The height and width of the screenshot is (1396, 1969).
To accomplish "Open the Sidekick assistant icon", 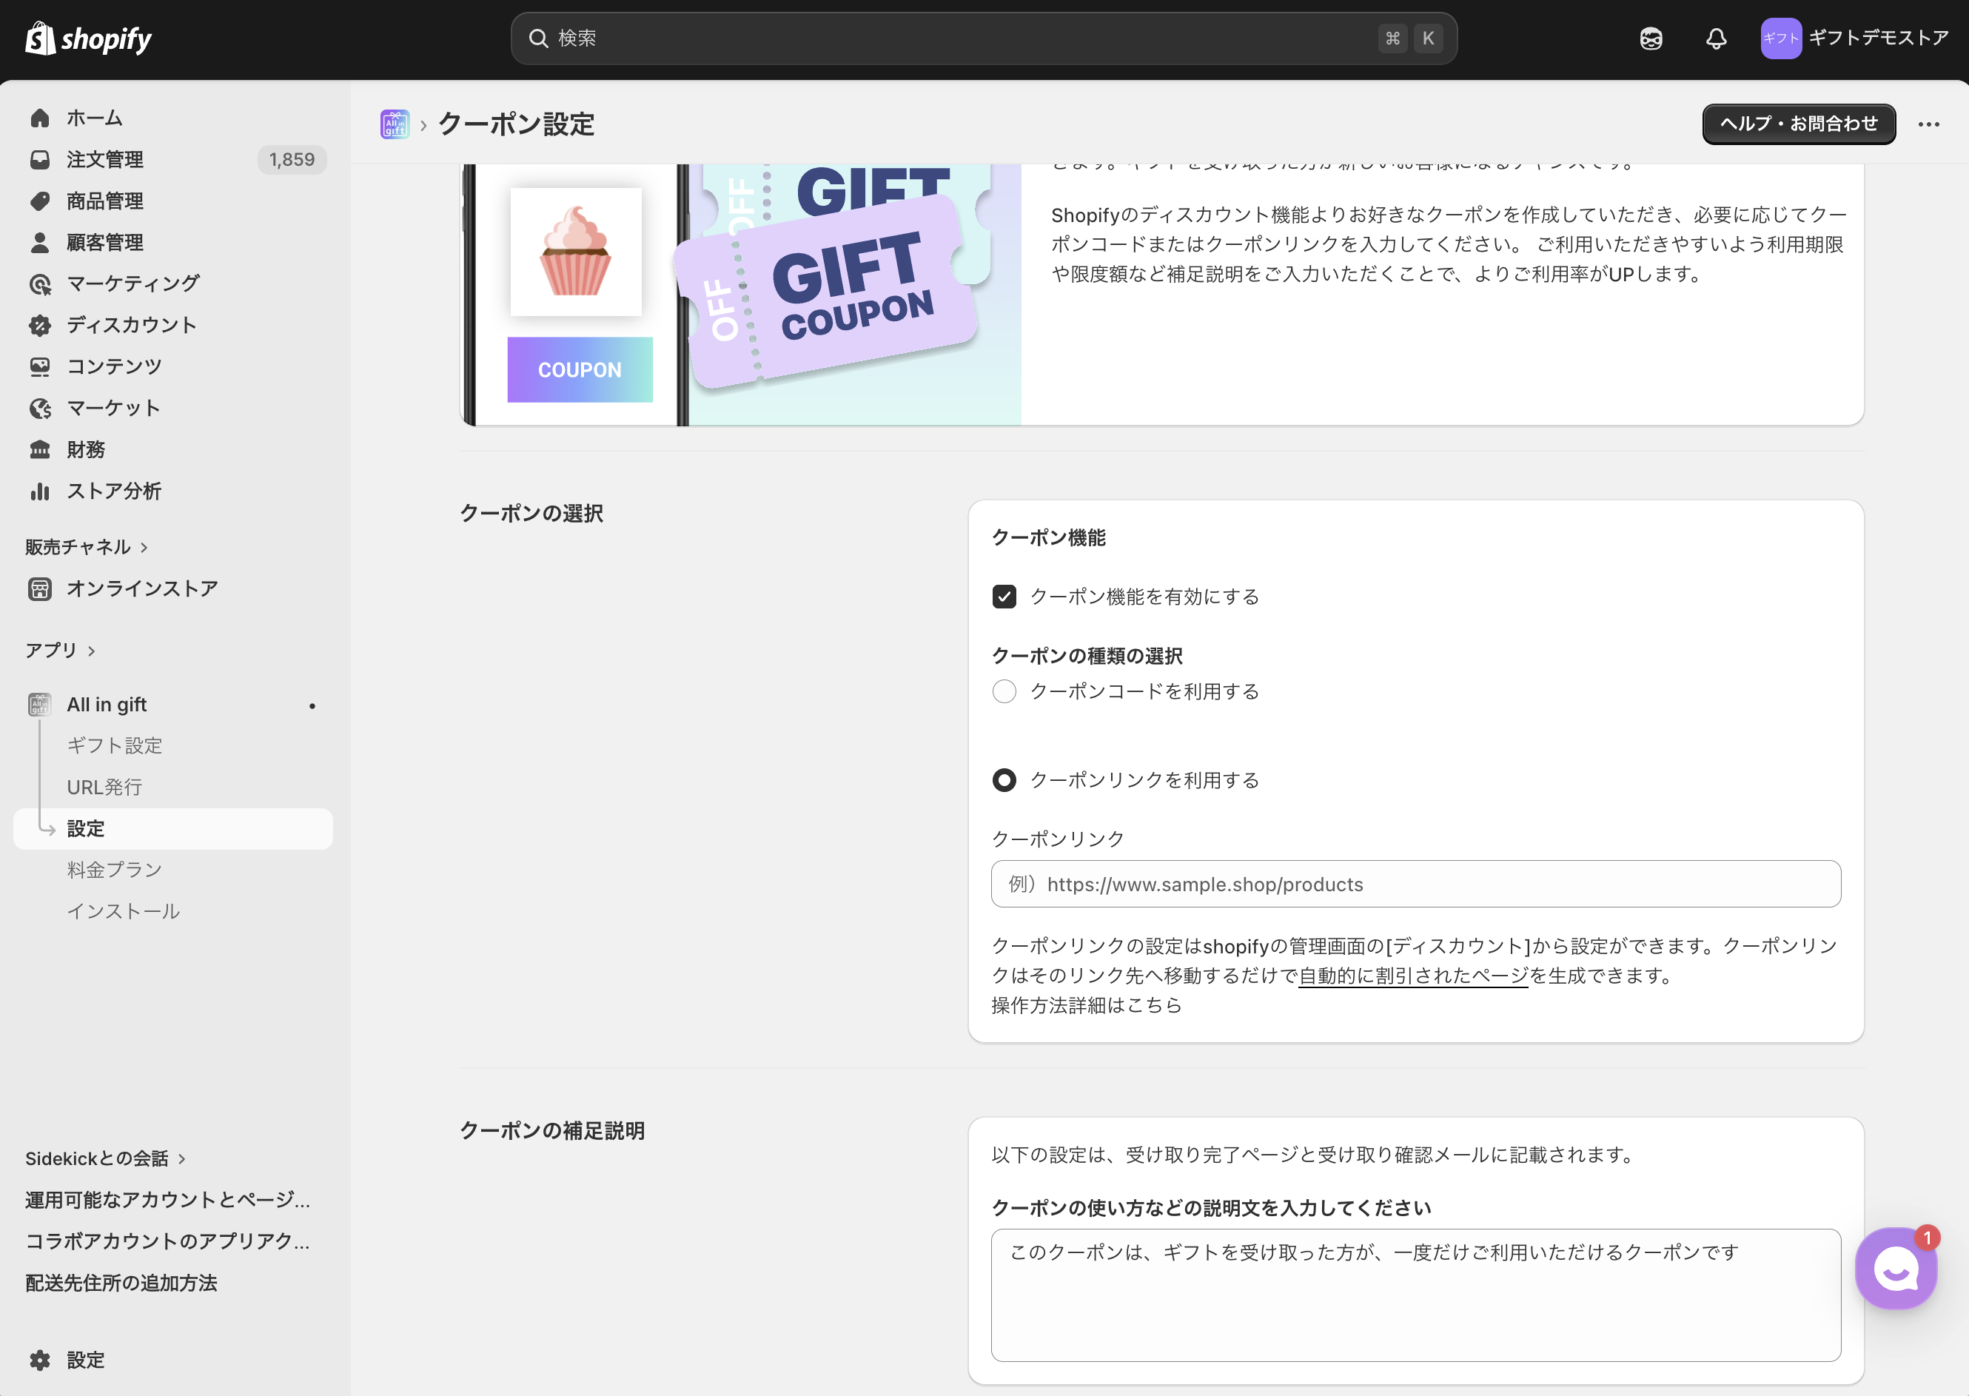I will pyautogui.click(x=1650, y=38).
